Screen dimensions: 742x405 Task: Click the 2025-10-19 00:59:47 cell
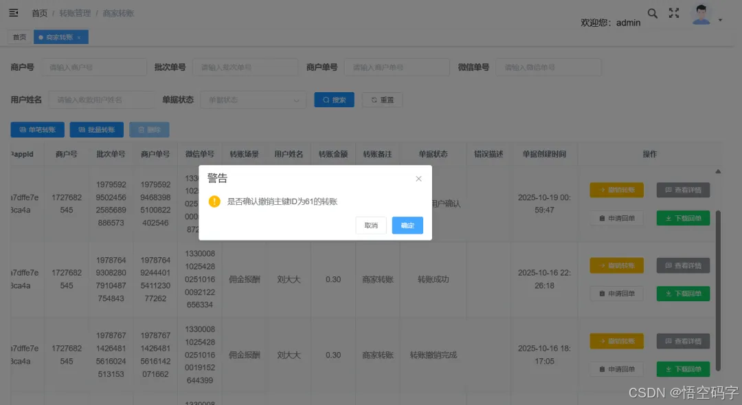click(x=544, y=204)
